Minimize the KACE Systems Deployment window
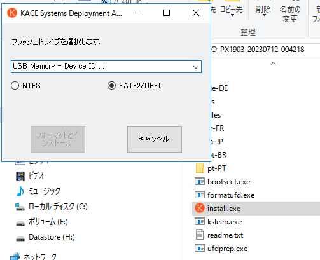 (138, 13)
